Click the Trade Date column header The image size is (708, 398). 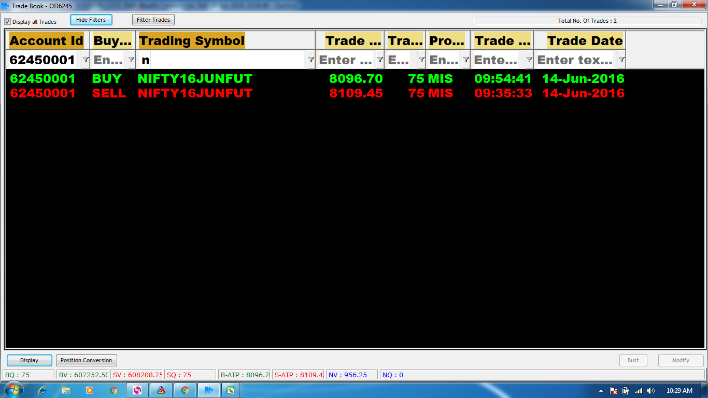585,41
